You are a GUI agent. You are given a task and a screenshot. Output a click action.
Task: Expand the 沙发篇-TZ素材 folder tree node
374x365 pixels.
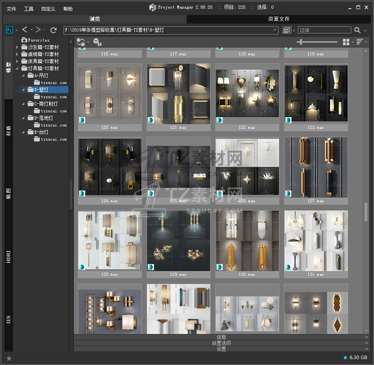17,47
